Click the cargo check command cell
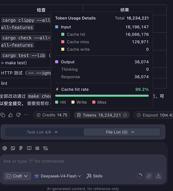 [26, 41]
